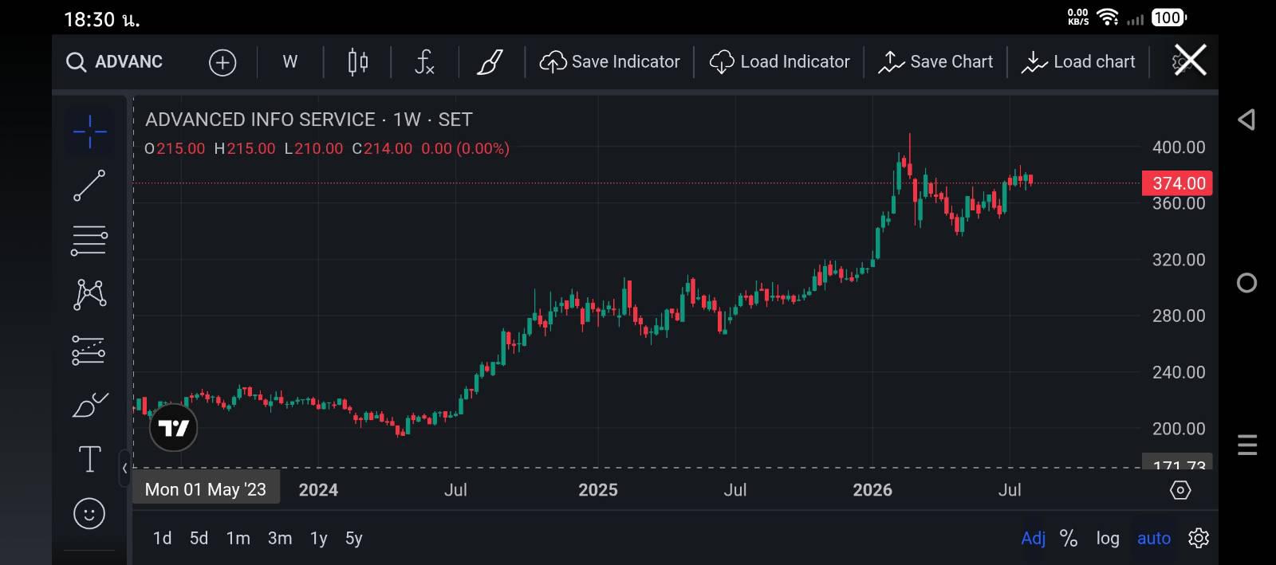
Task: Select the brush drawing tool
Action: coord(89,405)
